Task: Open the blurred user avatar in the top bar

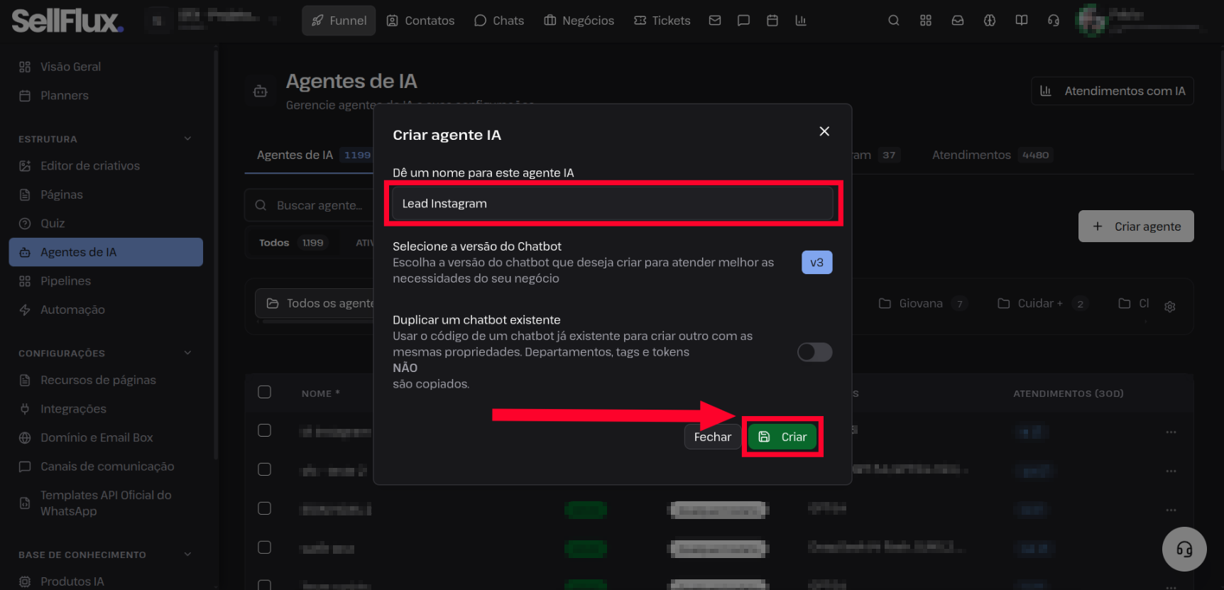Action: [1091, 21]
